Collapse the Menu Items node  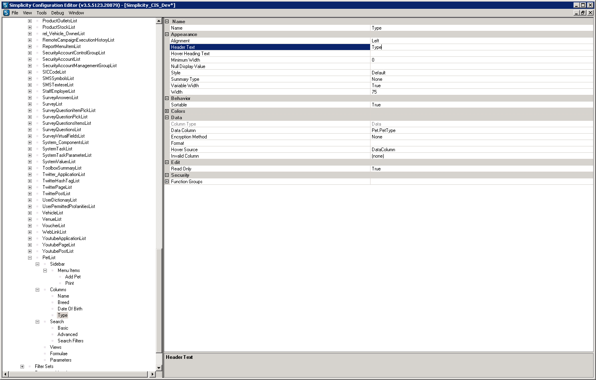(x=45, y=270)
